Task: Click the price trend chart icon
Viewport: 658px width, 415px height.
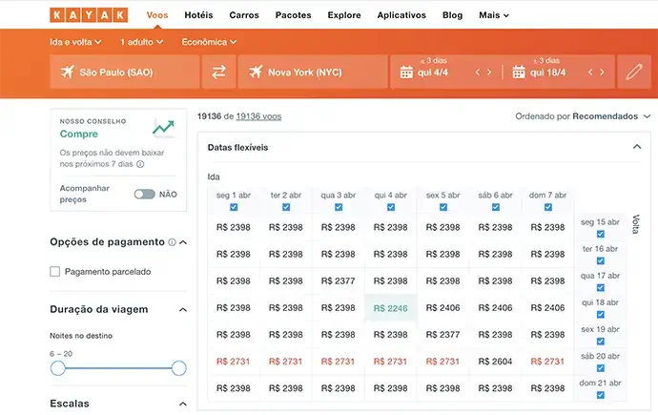Action: (x=163, y=128)
